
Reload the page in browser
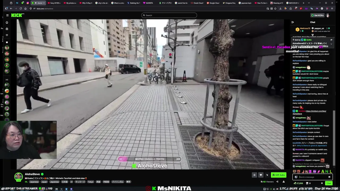[x=20, y=8]
